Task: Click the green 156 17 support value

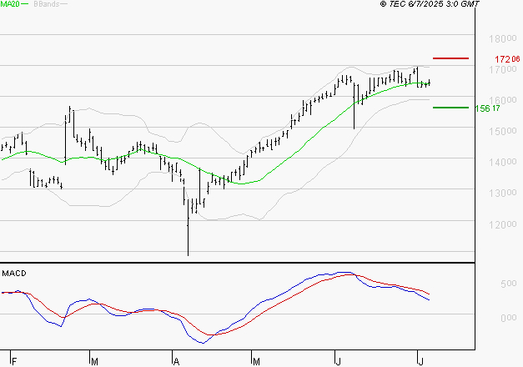Action: tap(487, 108)
